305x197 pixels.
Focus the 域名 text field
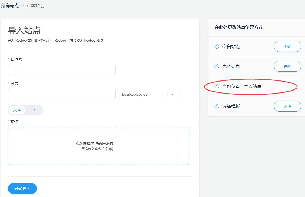pyautogui.click(x=62, y=94)
